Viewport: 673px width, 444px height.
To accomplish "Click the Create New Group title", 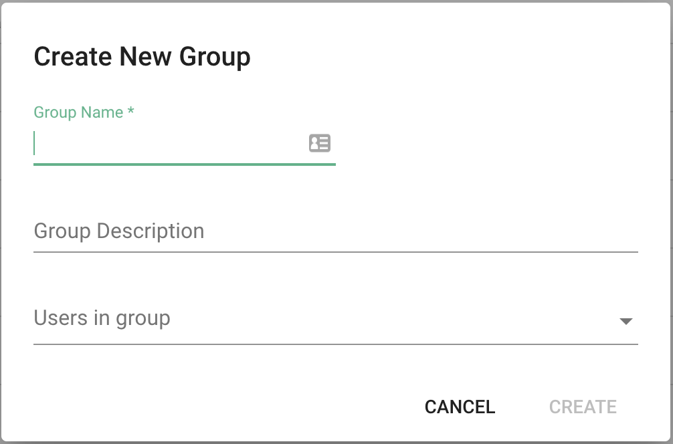I will click(x=142, y=56).
